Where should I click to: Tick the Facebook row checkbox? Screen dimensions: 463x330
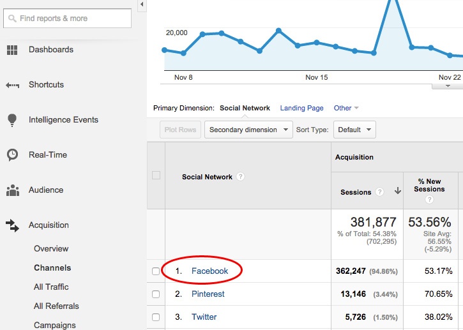pyautogui.click(x=156, y=271)
